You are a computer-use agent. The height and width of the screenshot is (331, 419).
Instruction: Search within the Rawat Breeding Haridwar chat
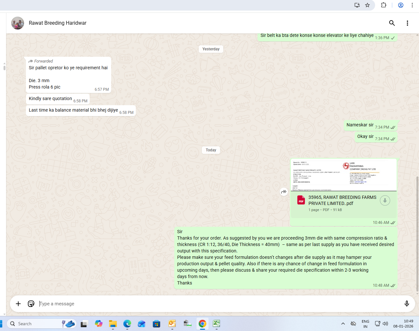pyautogui.click(x=392, y=23)
